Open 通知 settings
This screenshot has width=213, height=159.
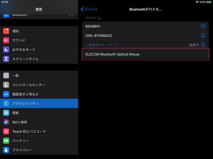click(39, 31)
